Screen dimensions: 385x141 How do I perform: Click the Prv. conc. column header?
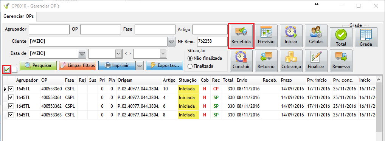[x=345, y=80]
